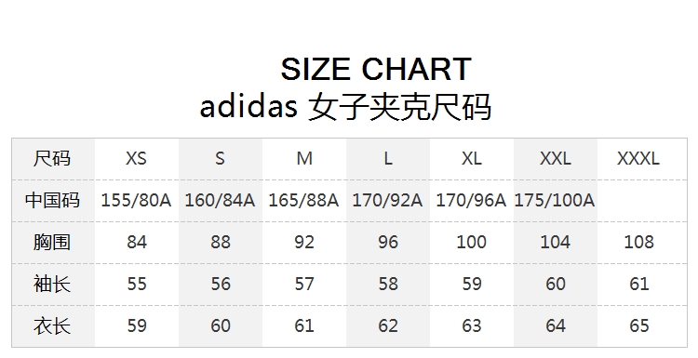Click garment length 62 under L
Viewport: 698px width, 358px height.
(387, 325)
